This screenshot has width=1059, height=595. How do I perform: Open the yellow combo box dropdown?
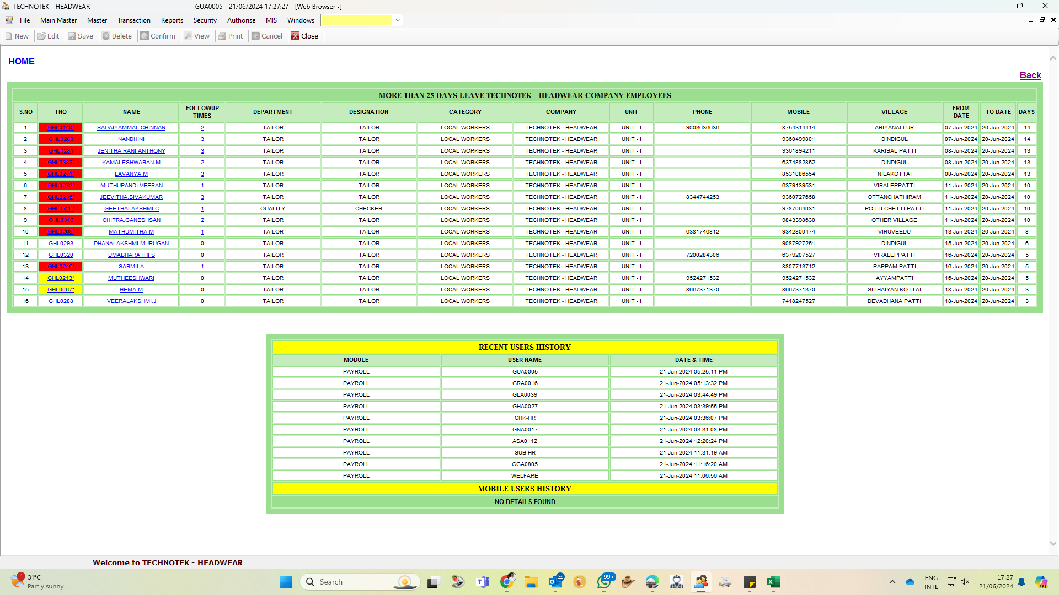(x=398, y=20)
